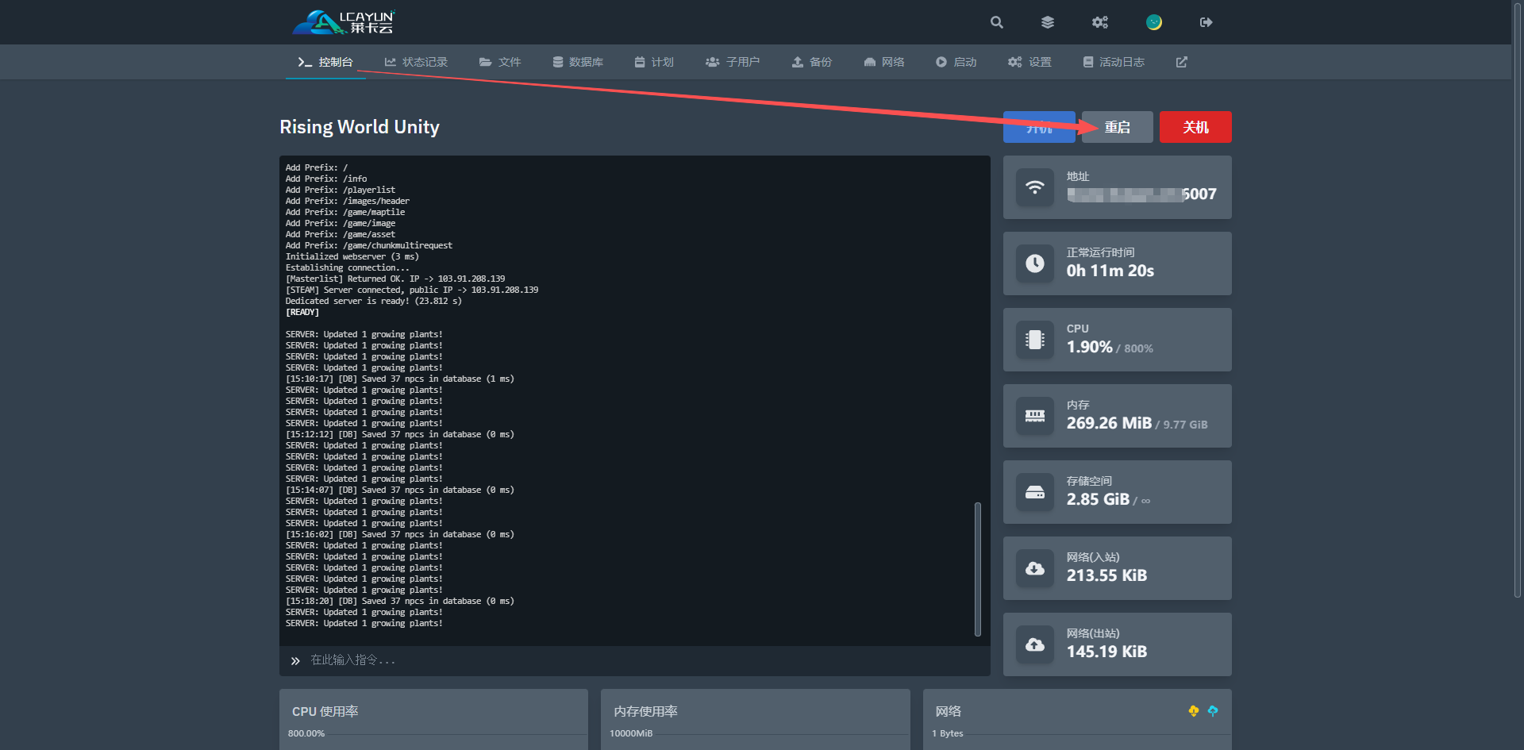
Task: Open the 活动日志 activity log tab
Action: (1114, 62)
